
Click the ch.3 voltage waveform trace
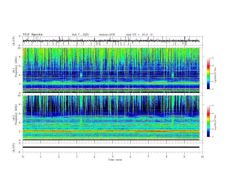pyautogui.click(x=111, y=147)
